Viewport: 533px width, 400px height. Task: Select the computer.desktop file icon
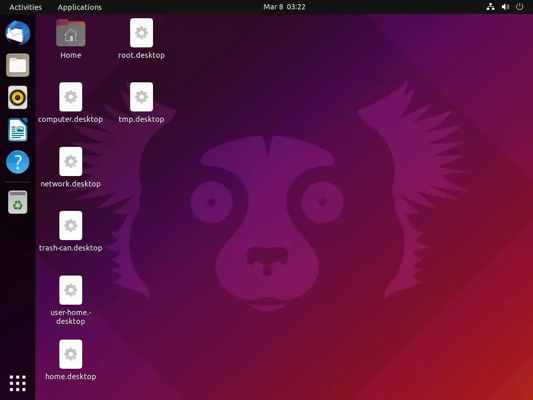tap(71, 97)
